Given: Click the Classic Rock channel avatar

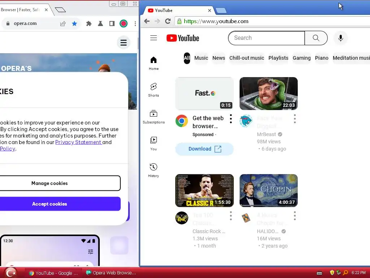Looking at the screenshot, I should coord(182,218).
